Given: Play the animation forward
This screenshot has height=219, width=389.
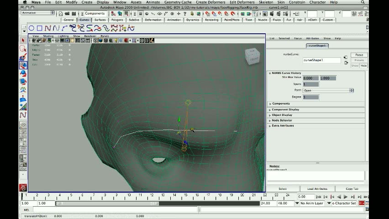Looking at the screenshot, I should (346, 197).
